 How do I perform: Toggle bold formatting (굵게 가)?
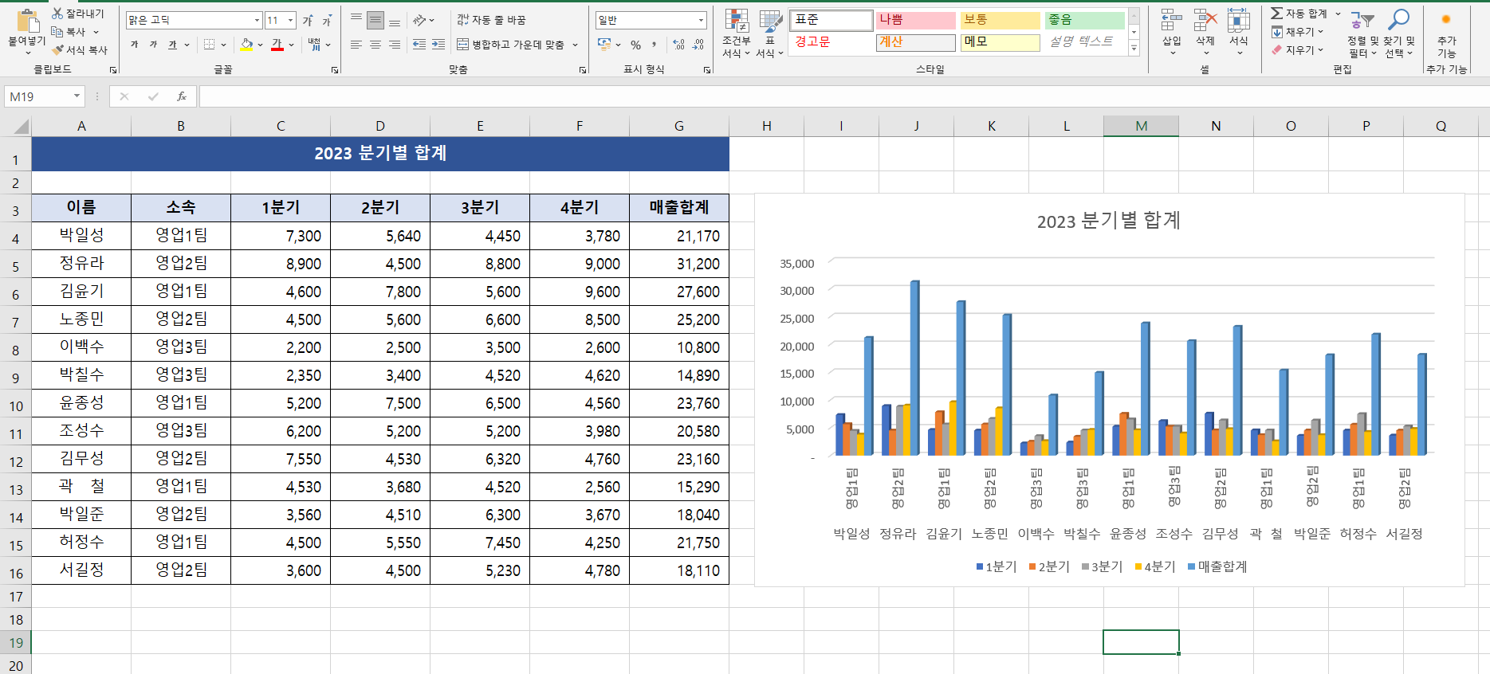point(134,45)
